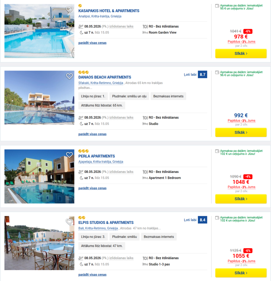Image resolution: width=271 pixels, height=281 pixels.
Task: Click star rating icons above Perla Apartments
Action: coord(83,151)
